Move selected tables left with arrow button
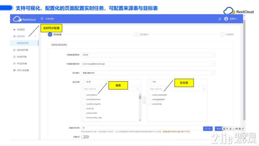 [144, 102]
